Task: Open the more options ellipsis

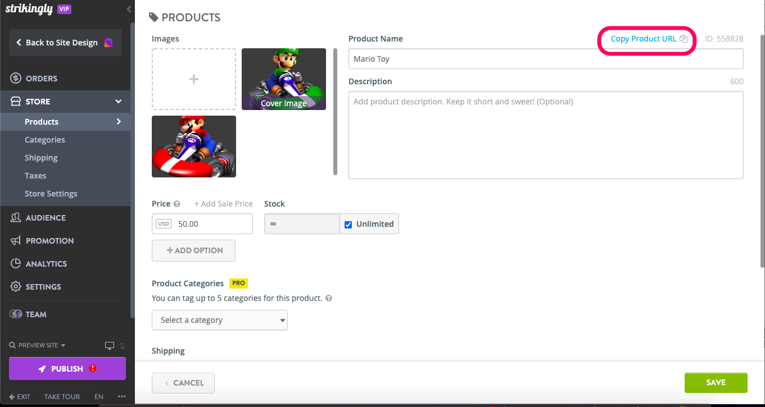Action: click(122, 397)
